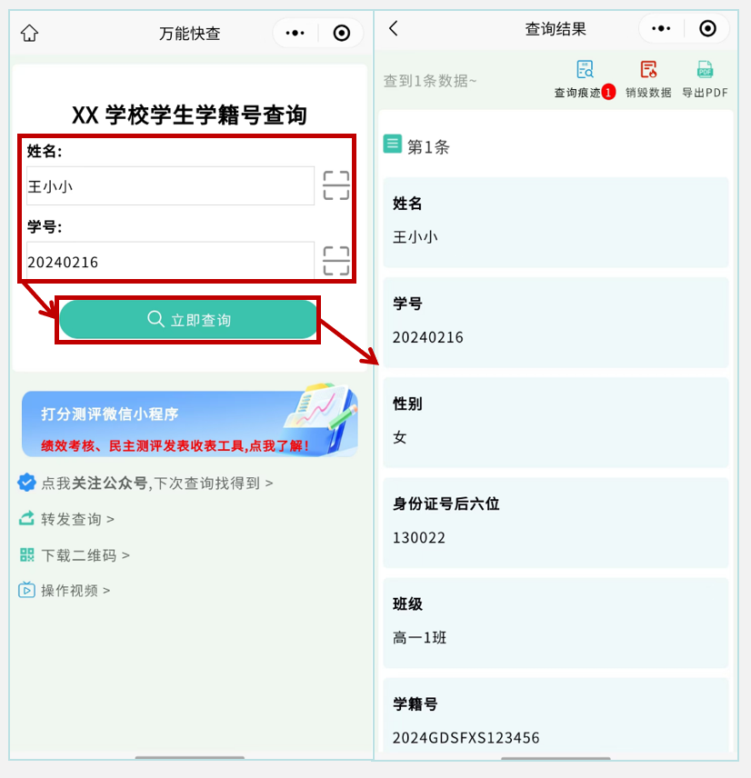Tap the scan icon beside the 学号 field

click(x=336, y=261)
